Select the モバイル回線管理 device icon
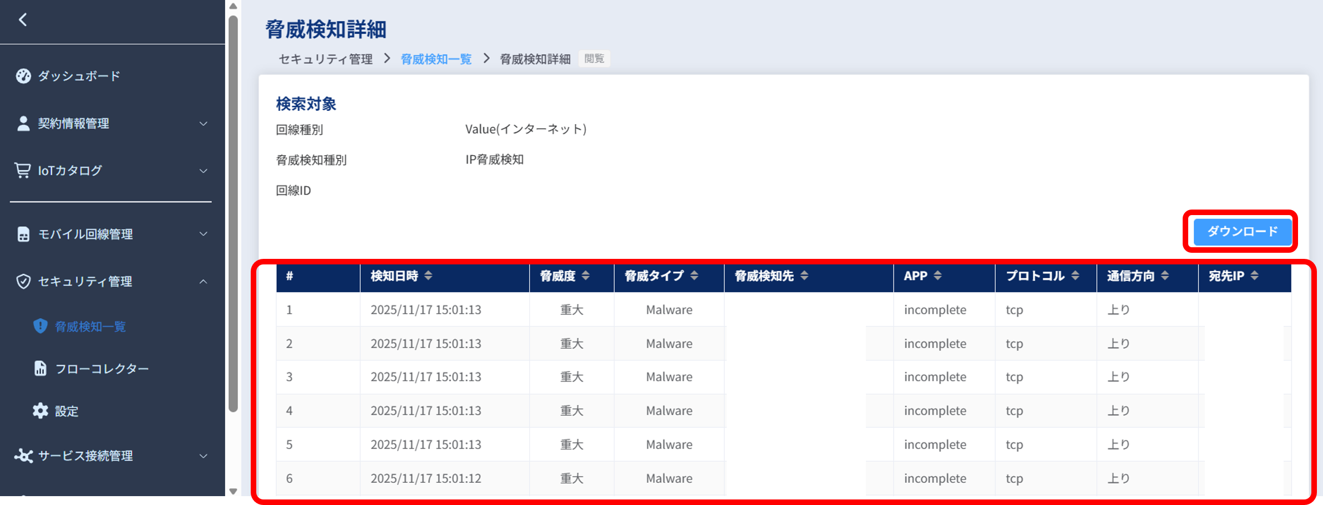 tap(23, 234)
